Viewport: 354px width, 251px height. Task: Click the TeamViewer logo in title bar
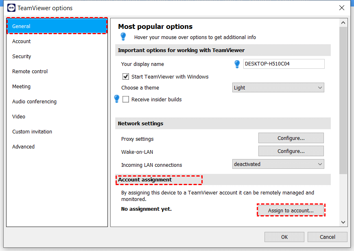[x=11, y=8]
